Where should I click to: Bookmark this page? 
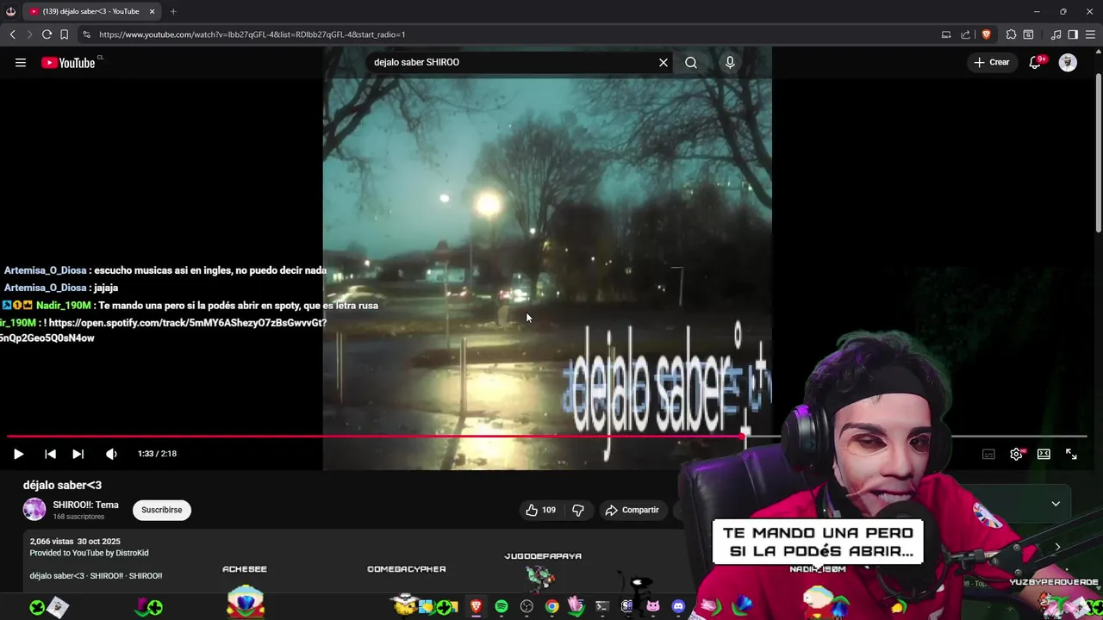coord(64,34)
